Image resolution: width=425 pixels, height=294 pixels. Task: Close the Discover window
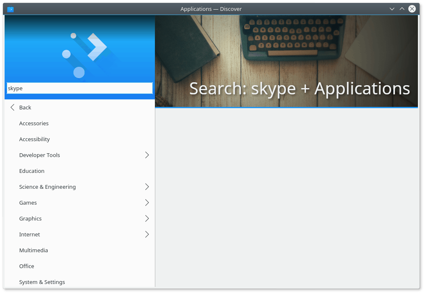(x=412, y=9)
